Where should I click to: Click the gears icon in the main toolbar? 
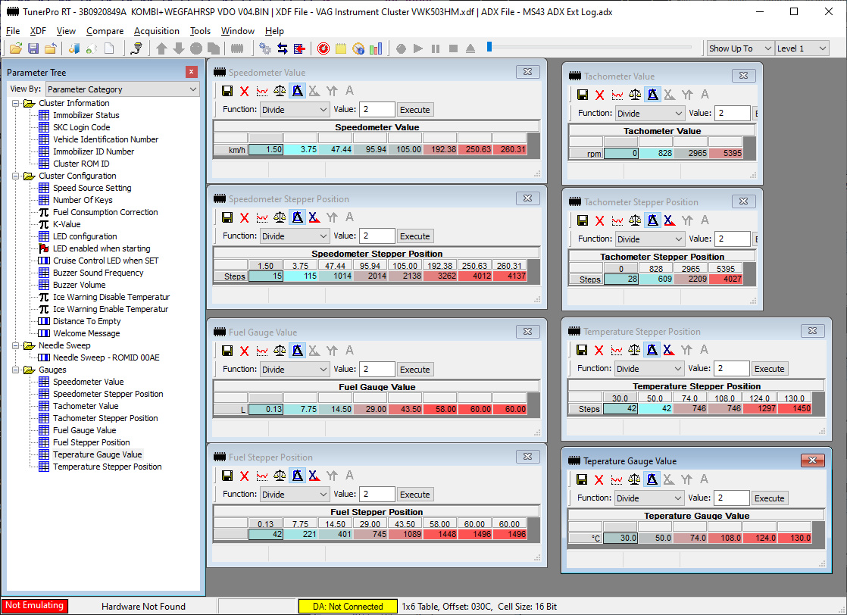264,48
